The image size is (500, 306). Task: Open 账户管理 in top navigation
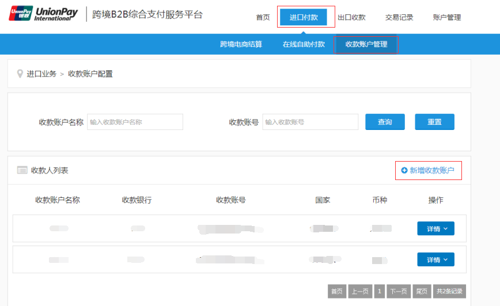click(446, 17)
